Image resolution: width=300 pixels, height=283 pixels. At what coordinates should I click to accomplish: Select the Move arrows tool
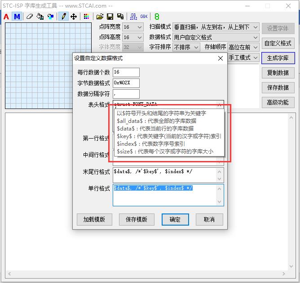74,17
